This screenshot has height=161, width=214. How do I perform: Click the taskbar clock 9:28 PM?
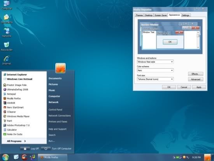point(196,157)
